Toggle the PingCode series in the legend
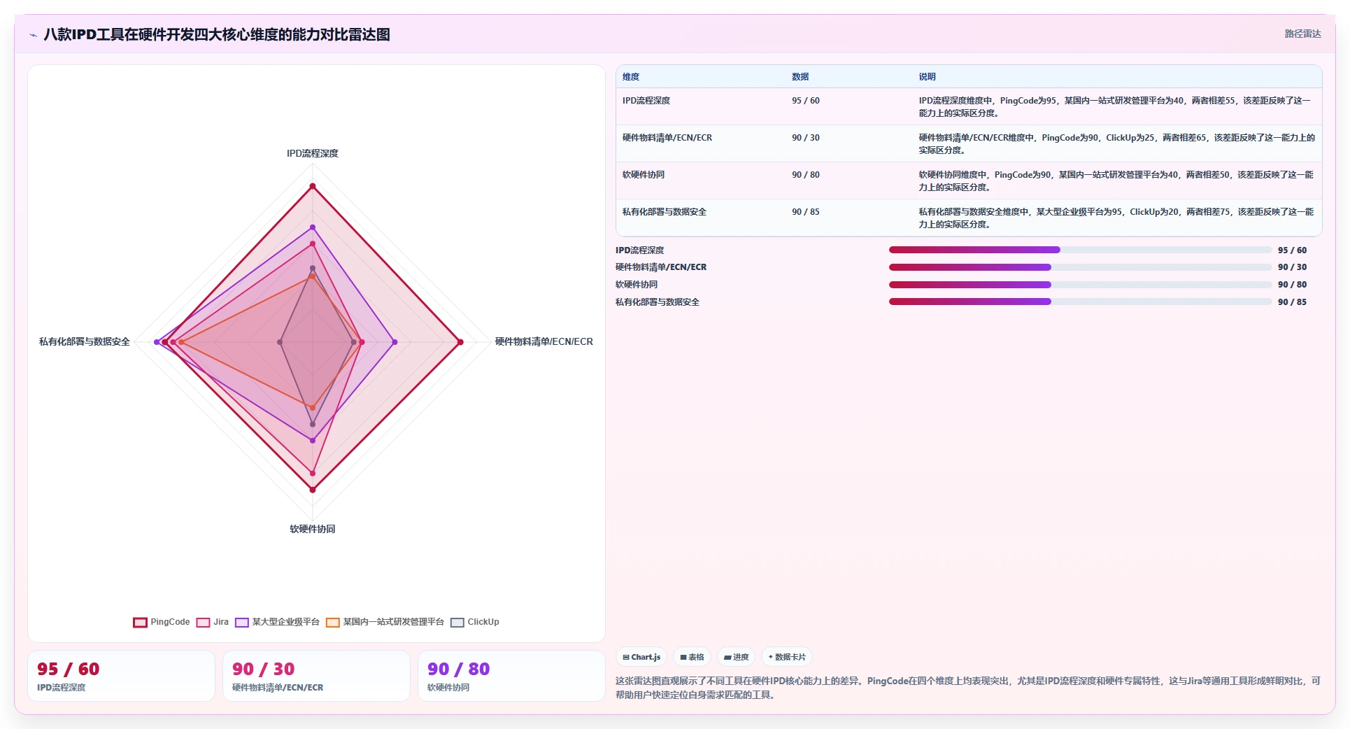Viewport: 1350px width, 729px height. tap(162, 622)
